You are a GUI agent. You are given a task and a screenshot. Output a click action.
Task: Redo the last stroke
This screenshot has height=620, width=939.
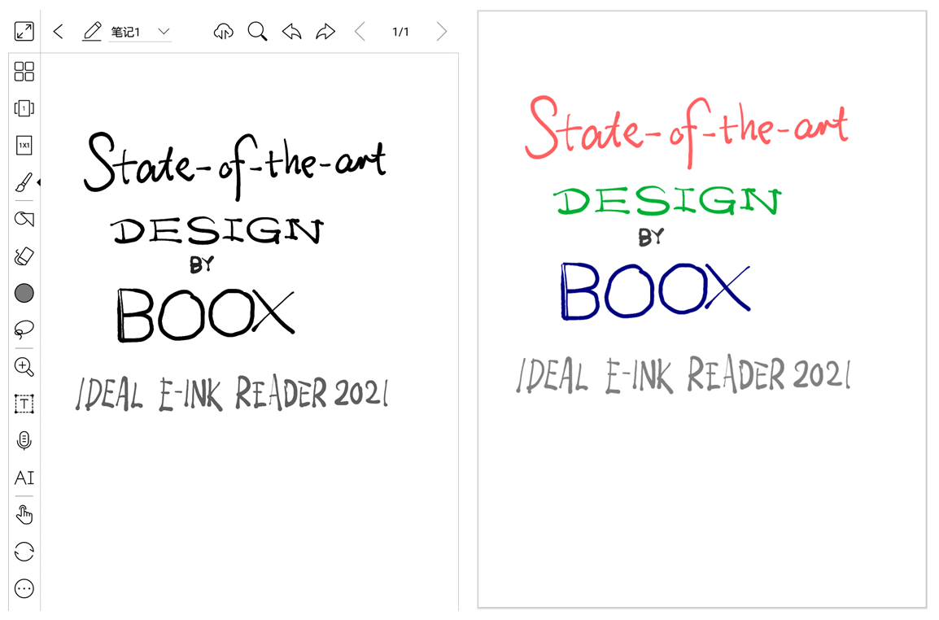[x=325, y=31]
